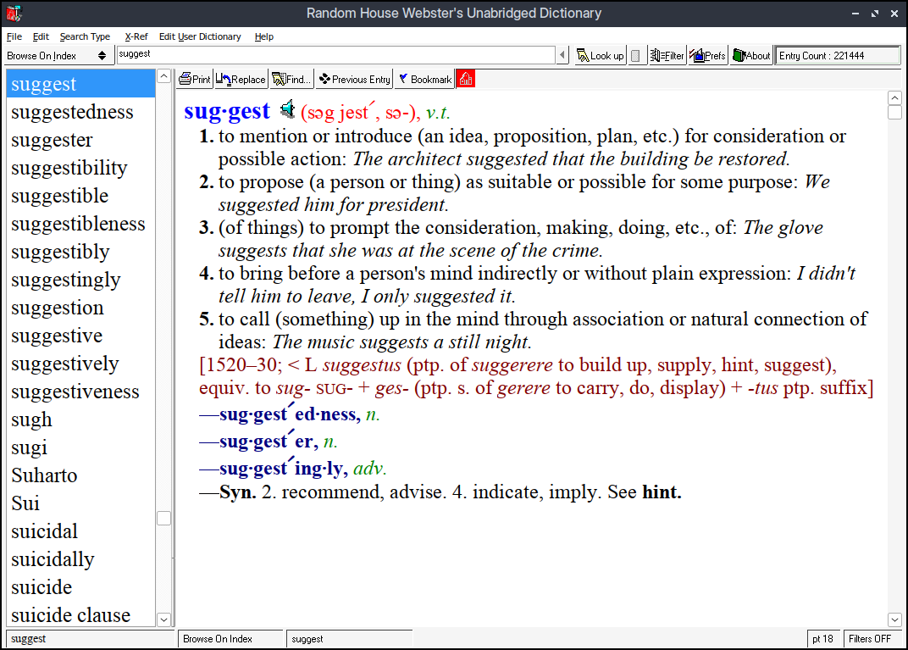Image resolution: width=908 pixels, height=650 pixels.
Task: Click the red home icon
Action: click(465, 79)
